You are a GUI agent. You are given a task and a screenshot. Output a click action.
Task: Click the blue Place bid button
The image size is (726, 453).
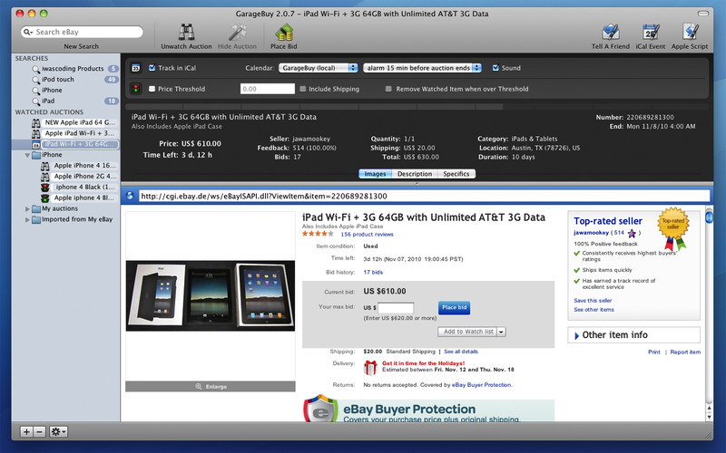454,308
